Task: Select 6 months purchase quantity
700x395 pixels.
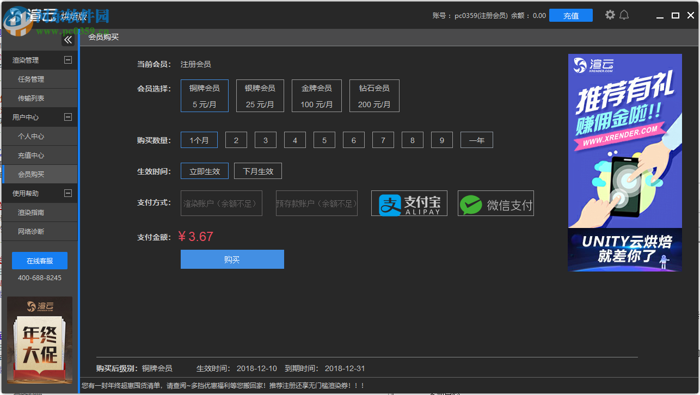Action: click(354, 140)
